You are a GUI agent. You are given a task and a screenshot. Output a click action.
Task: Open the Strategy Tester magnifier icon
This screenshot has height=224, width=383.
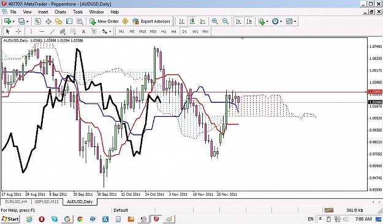click(x=80, y=21)
